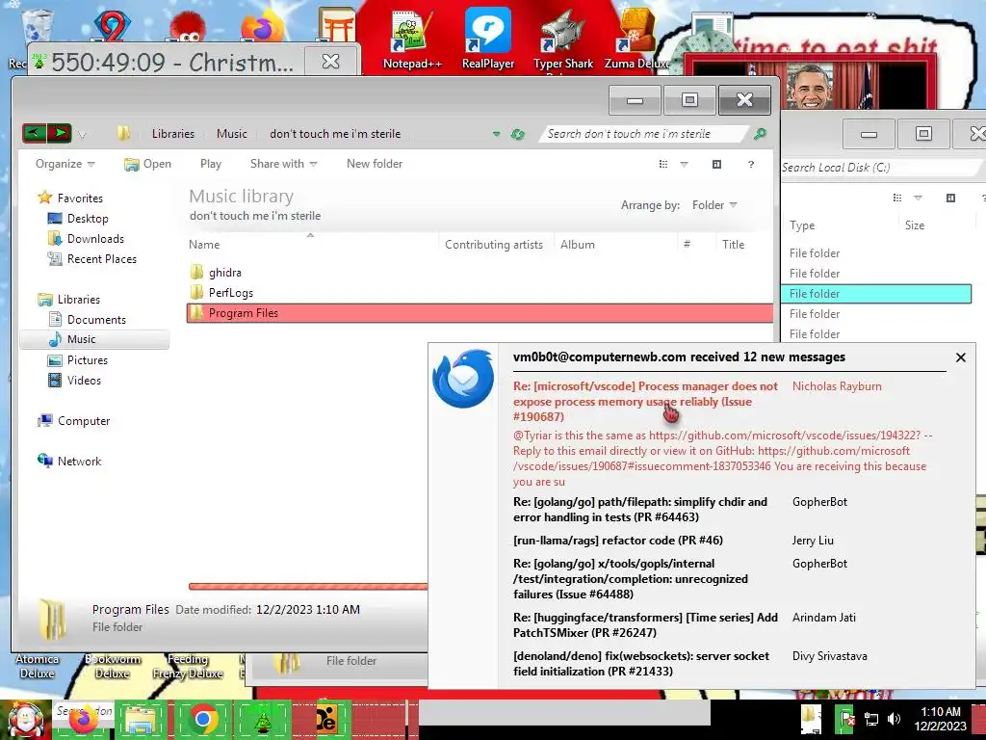The image size is (986, 740).
Task: Open the view options dropdown arrow in Explorer
Action: (685, 164)
